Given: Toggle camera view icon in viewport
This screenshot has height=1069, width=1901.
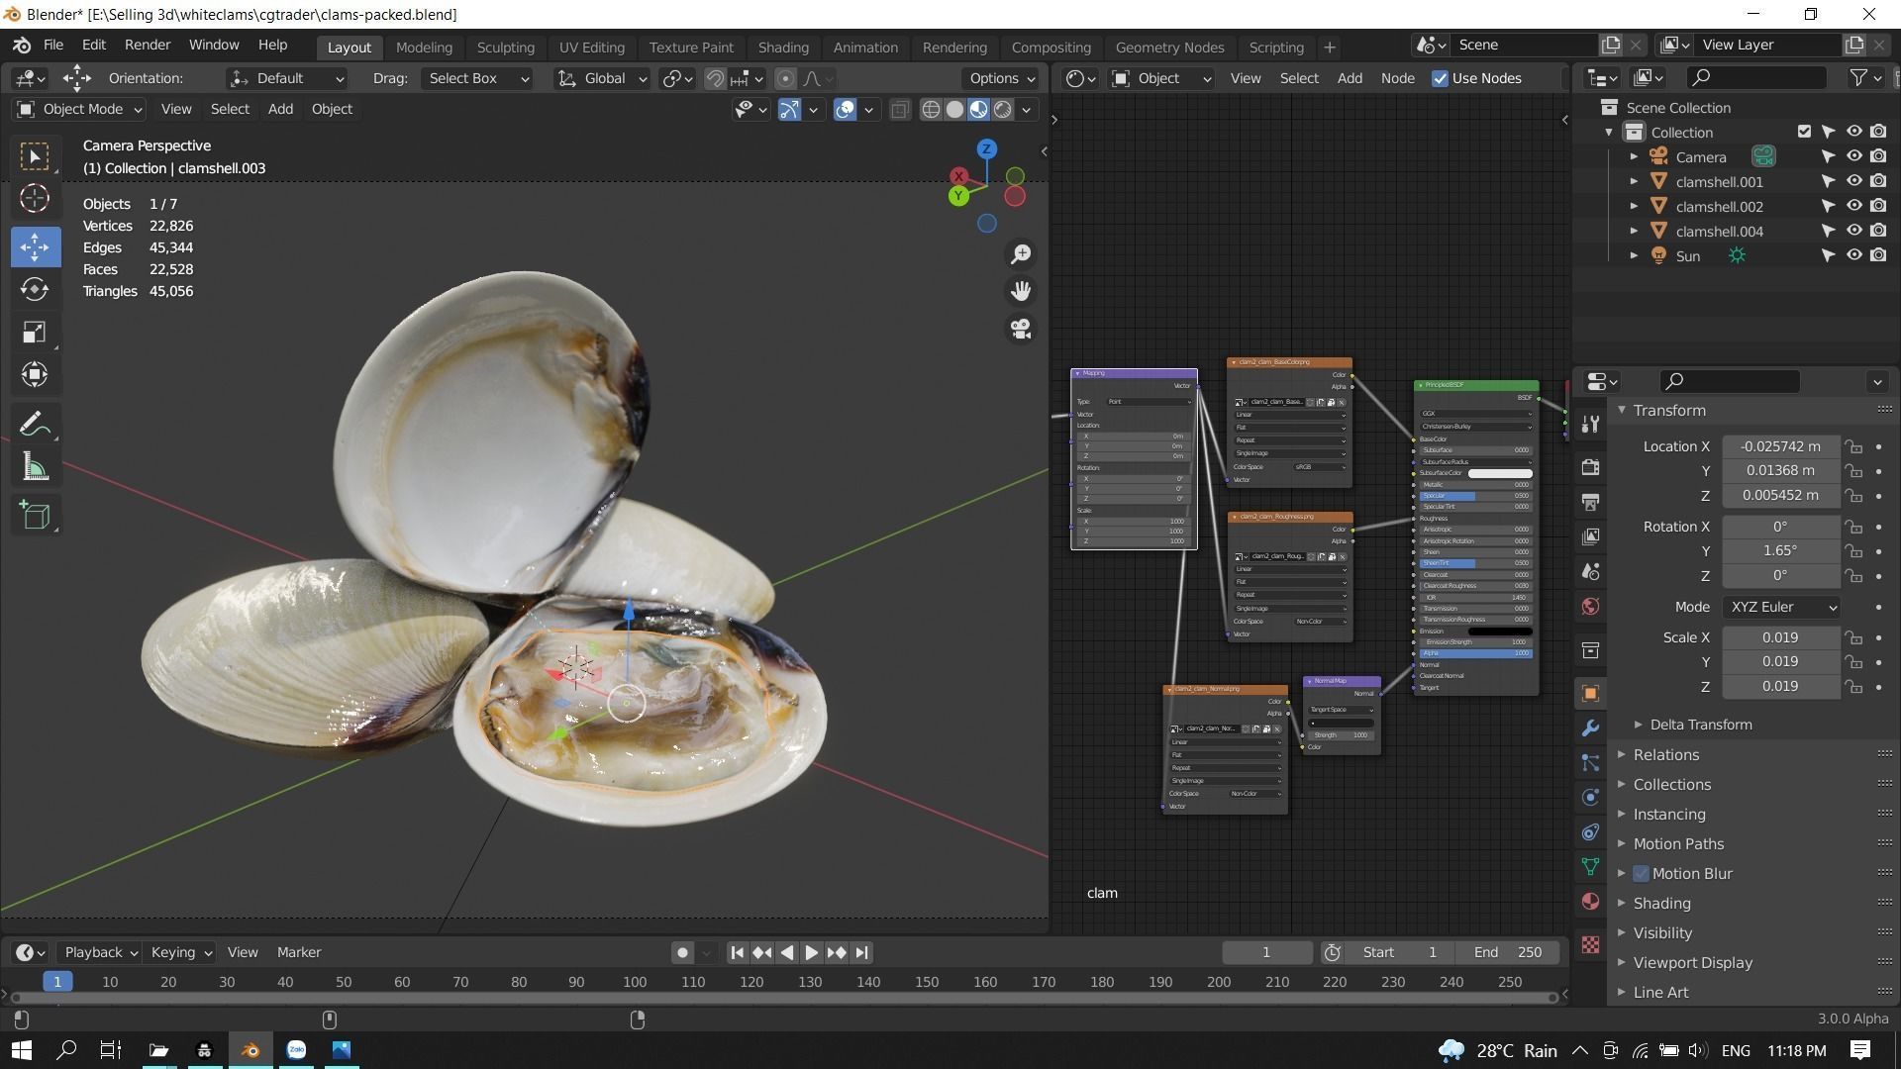Looking at the screenshot, I should coord(1021,328).
